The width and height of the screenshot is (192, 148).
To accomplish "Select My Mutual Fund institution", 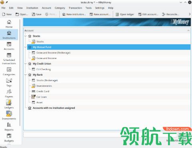I will [109, 47].
